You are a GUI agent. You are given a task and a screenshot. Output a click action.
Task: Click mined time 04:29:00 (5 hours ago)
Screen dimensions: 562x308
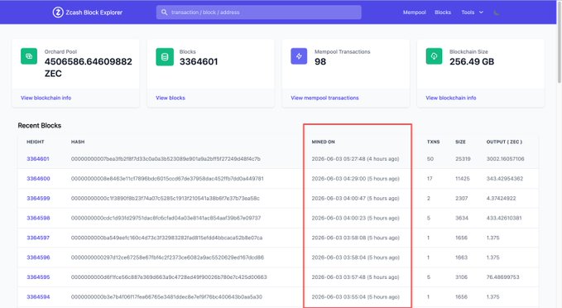355,178
